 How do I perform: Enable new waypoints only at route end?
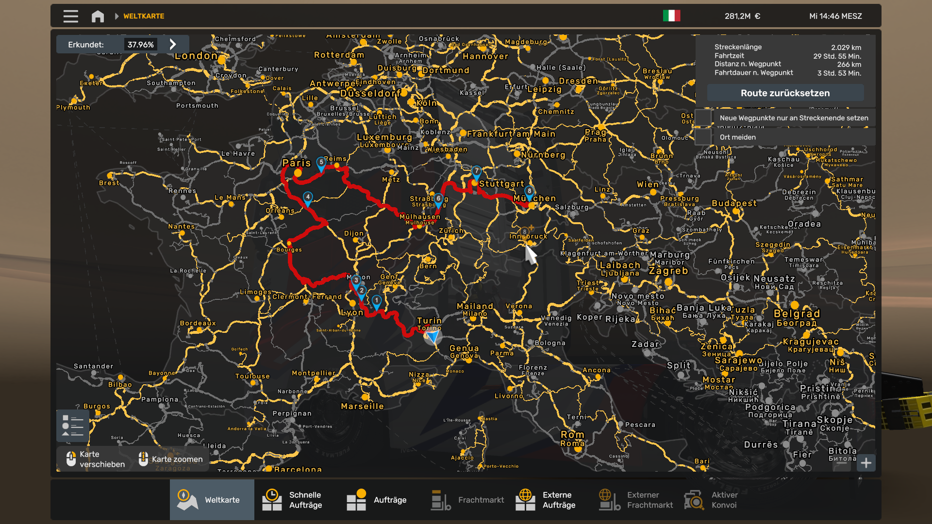click(x=703, y=118)
